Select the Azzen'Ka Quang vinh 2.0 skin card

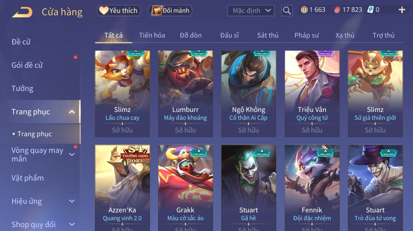coord(122,188)
